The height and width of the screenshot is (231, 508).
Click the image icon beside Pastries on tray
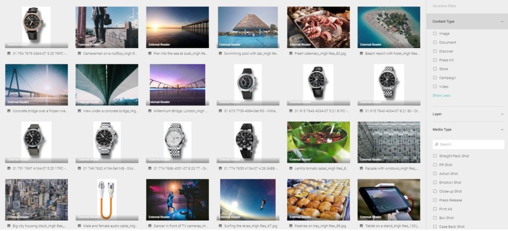(291, 226)
